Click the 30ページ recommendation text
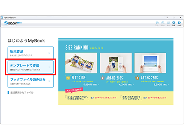 [105, 98]
